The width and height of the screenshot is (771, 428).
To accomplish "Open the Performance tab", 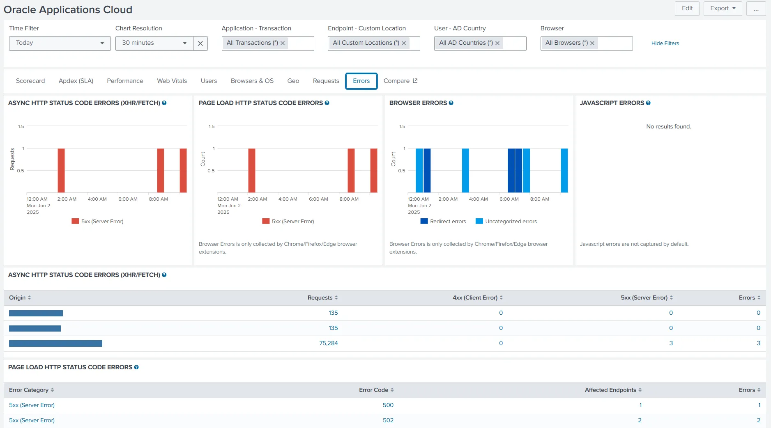I will tap(125, 81).
